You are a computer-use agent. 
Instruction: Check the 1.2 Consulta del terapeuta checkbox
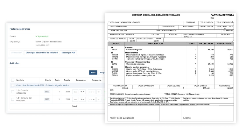pyautogui.click(x=12, y=99)
